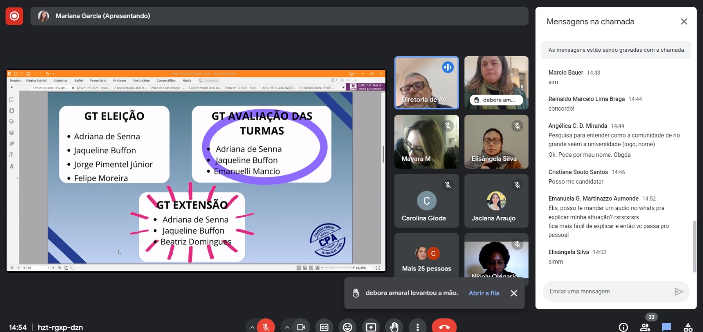Focus the 'Enviar uma mensagem' field
Screen dimensions: 703x332
tap(606, 292)
